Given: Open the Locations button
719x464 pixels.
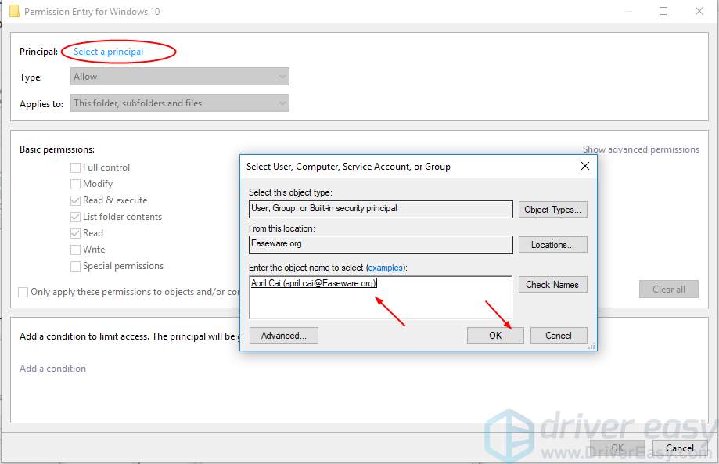Looking at the screenshot, I should [x=552, y=245].
